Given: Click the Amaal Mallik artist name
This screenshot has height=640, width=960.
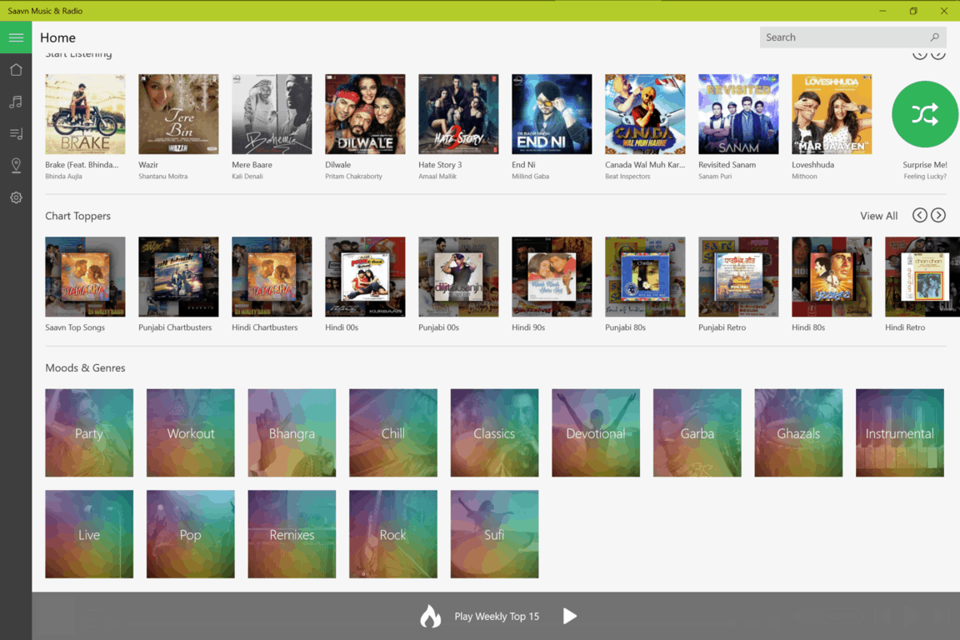Looking at the screenshot, I should 437,177.
